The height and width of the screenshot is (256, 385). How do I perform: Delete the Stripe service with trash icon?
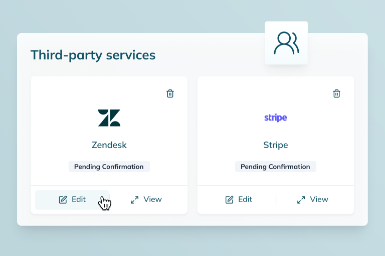click(x=336, y=93)
